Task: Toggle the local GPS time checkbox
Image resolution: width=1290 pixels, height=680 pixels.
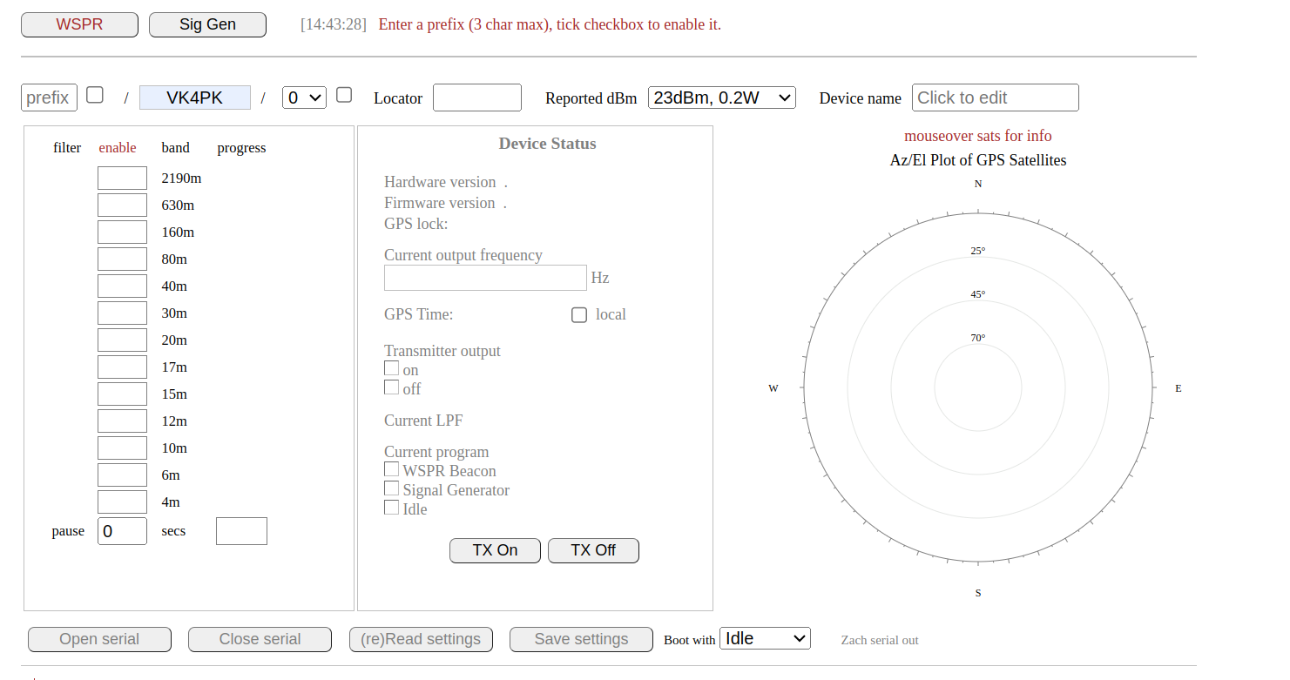Action: coord(579,315)
